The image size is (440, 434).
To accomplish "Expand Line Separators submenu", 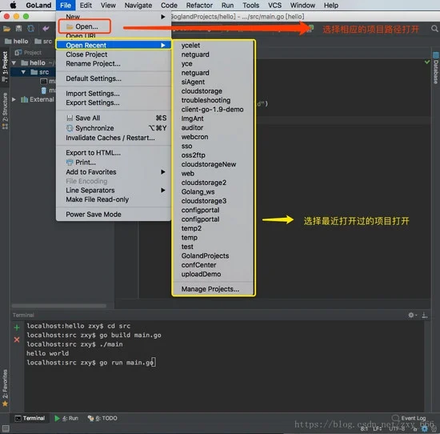I will pos(114,190).
